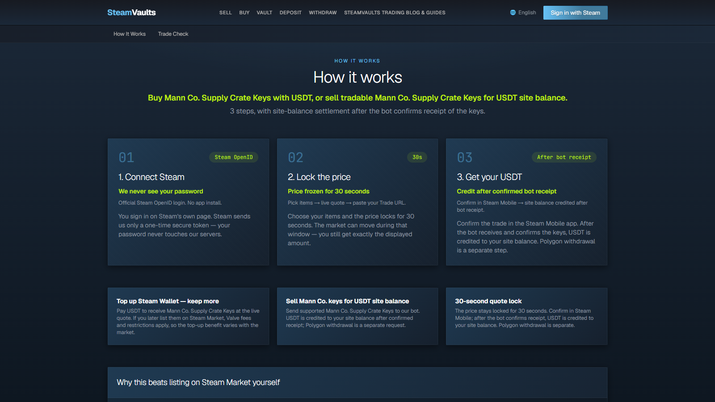This screenshot has height=402, width=715.
Task: Click the small 'HOW IT WORKS' eyebrow label
Action: pyautogui.click(x=357, y=61)
